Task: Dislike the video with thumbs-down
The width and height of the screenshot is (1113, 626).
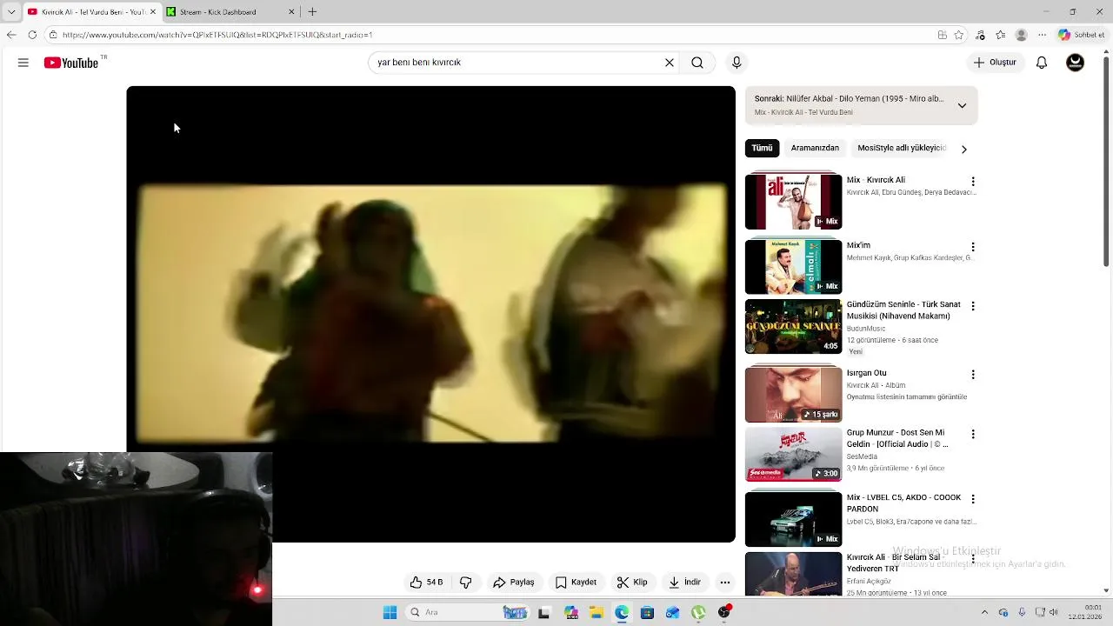Action: pos(466,583)
